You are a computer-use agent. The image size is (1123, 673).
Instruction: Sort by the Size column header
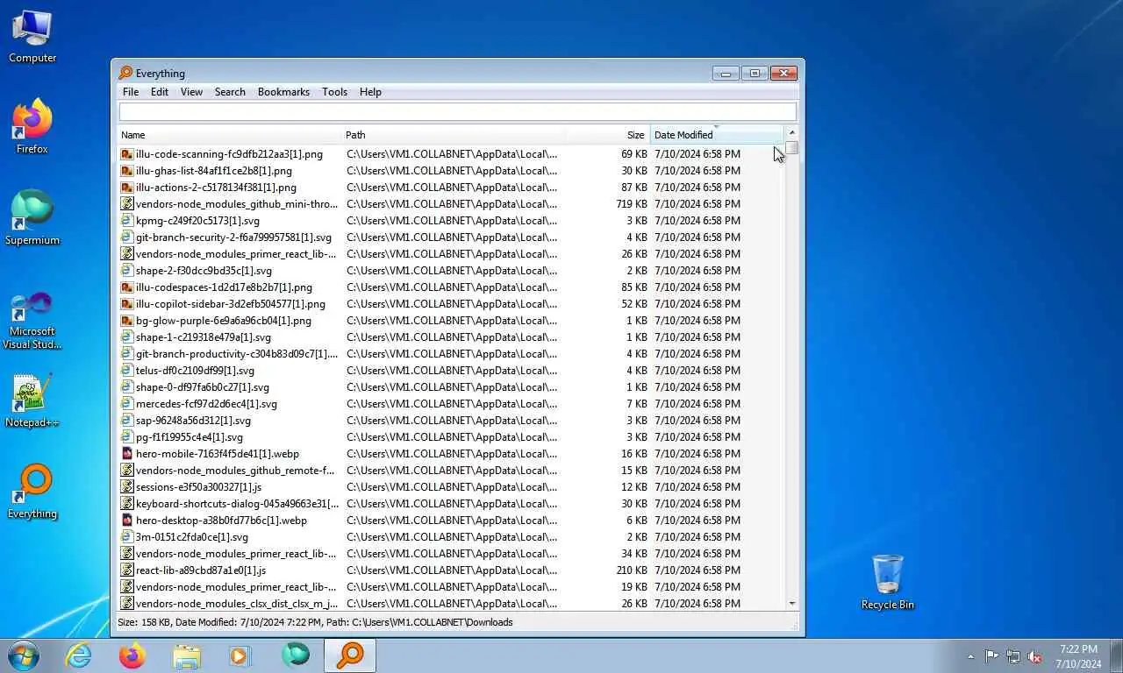click(607, 135)
